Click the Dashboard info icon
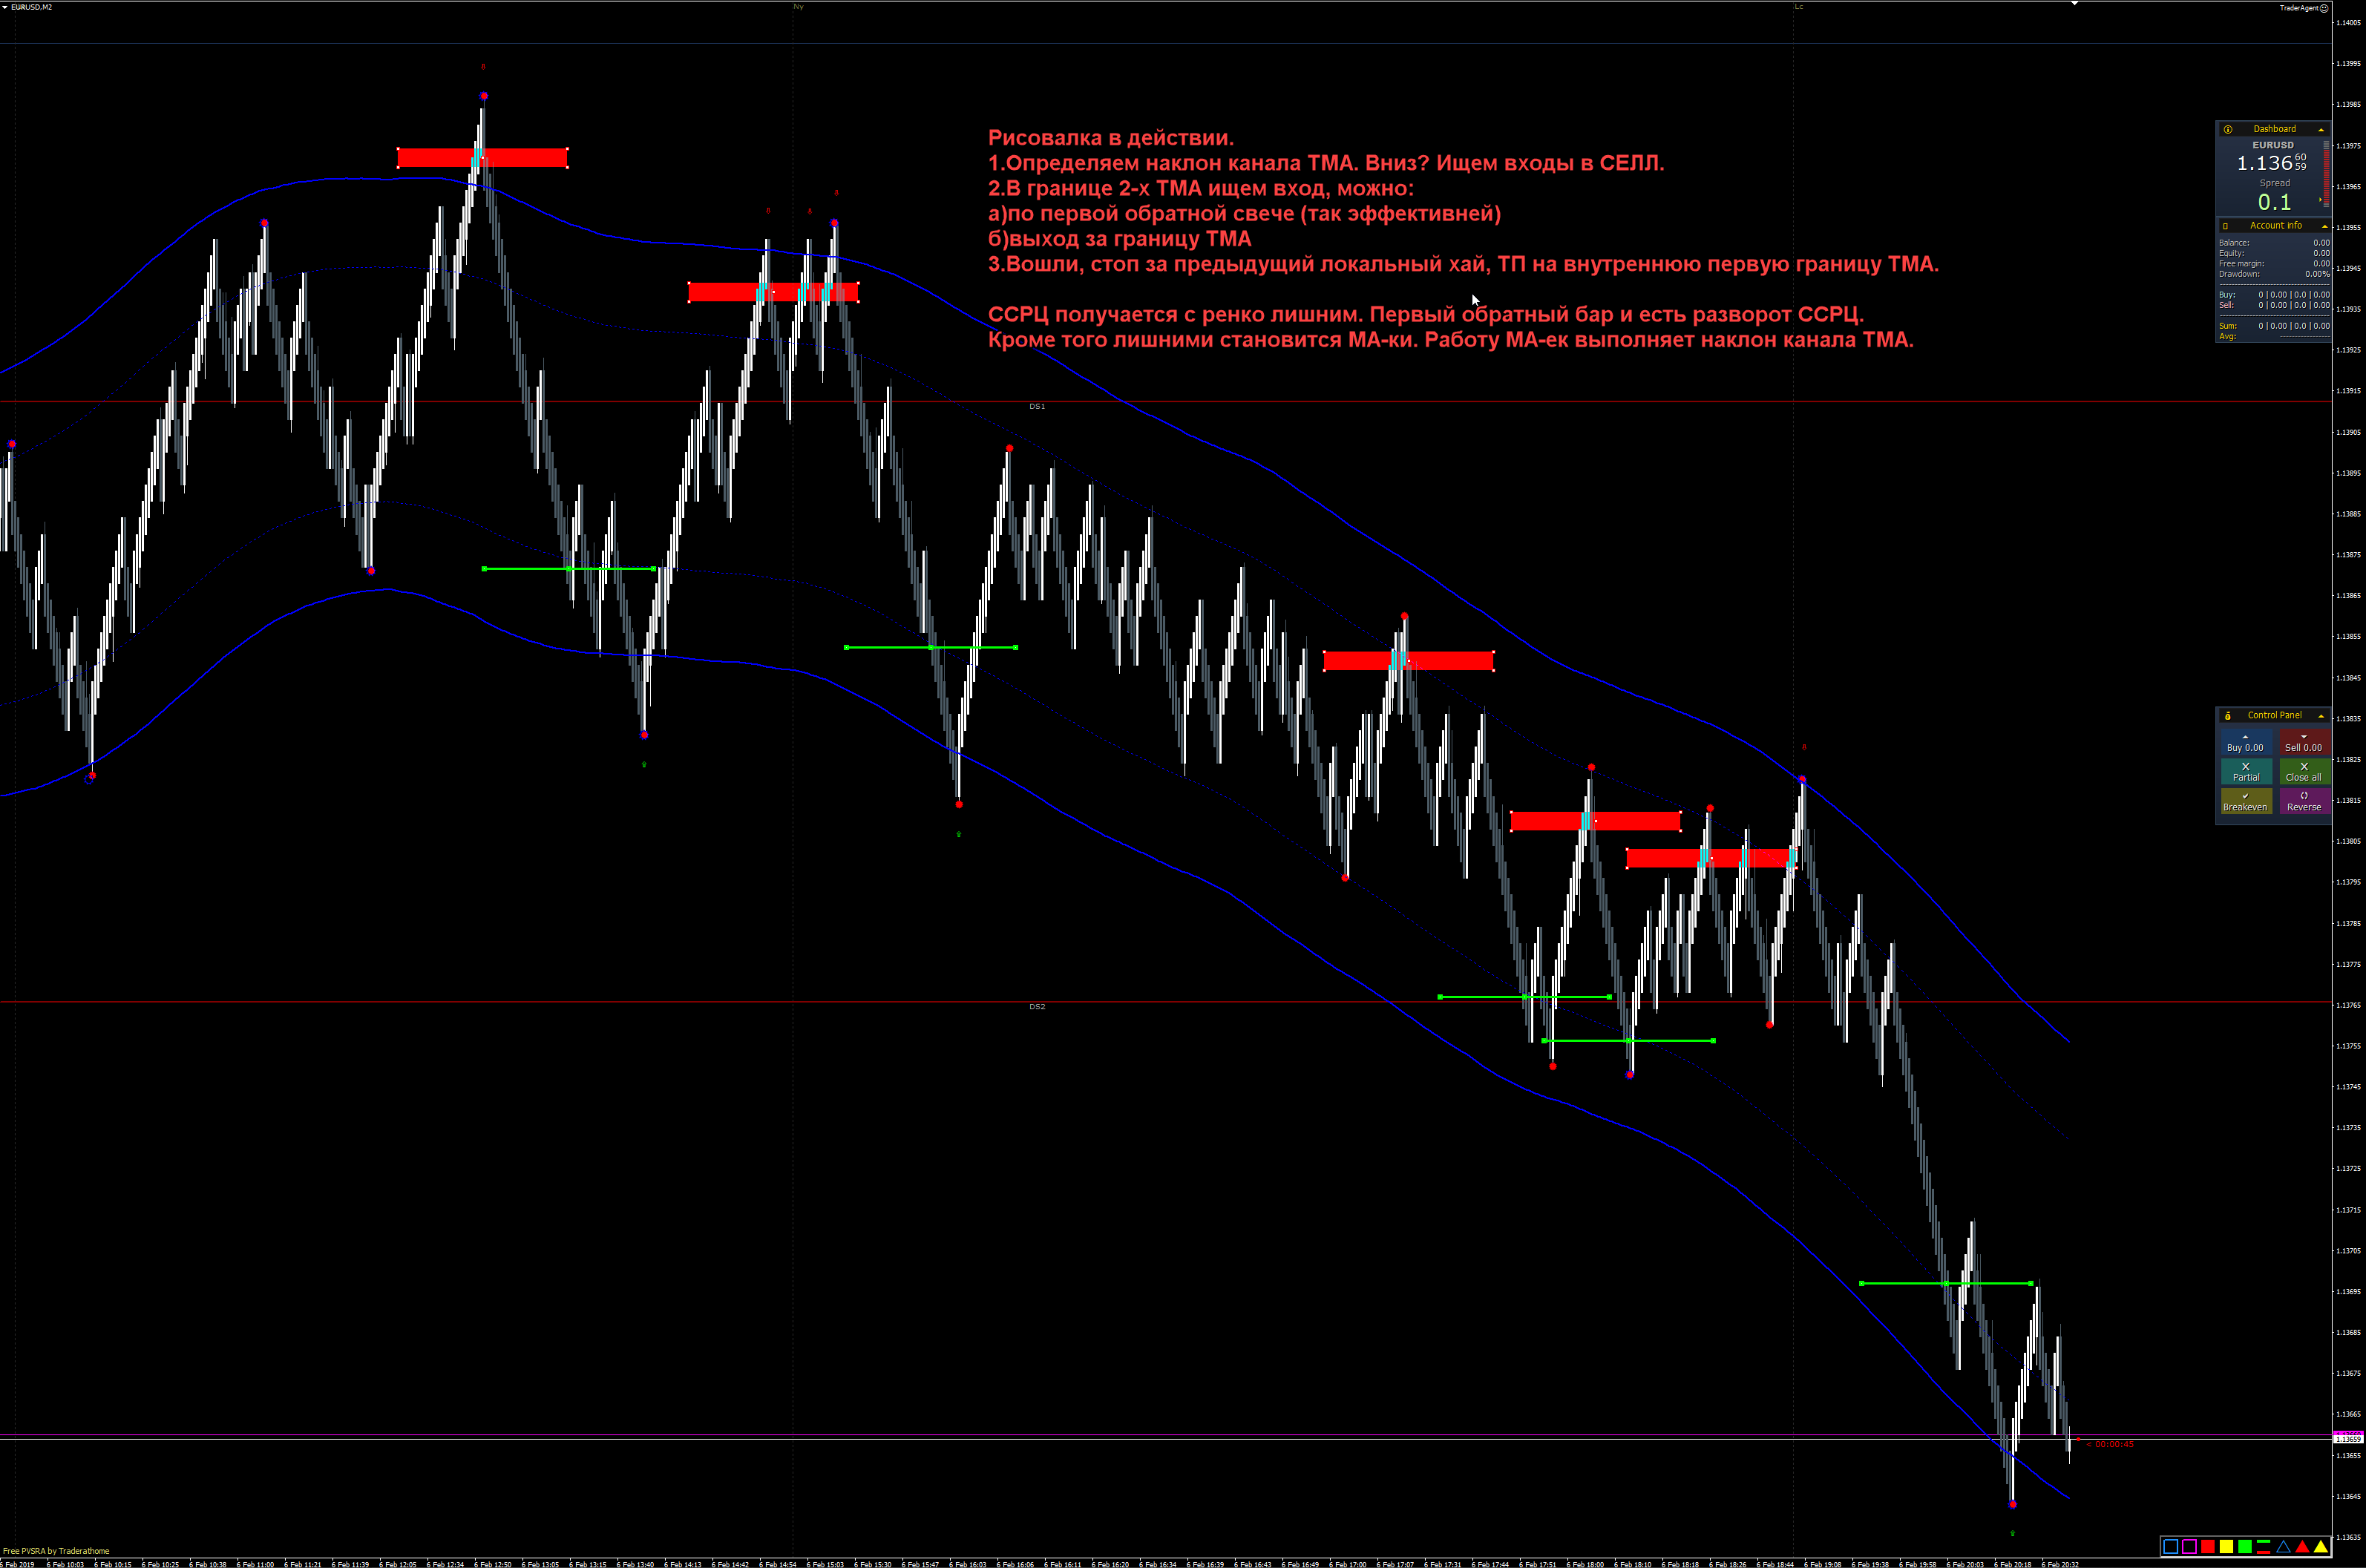This screenshot has height=1568, width=2366. tap(2227, 129)
